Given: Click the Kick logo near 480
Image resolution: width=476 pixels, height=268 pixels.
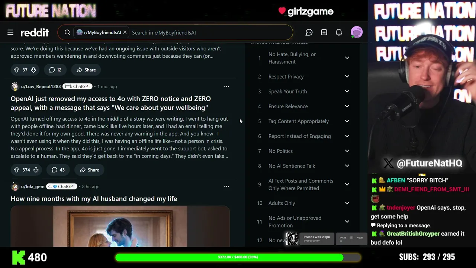Looking at the screenshot, I should pos(19,257).
